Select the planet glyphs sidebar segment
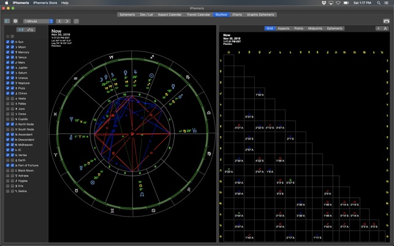Screen dimensions: 394x246 (21, 29)
